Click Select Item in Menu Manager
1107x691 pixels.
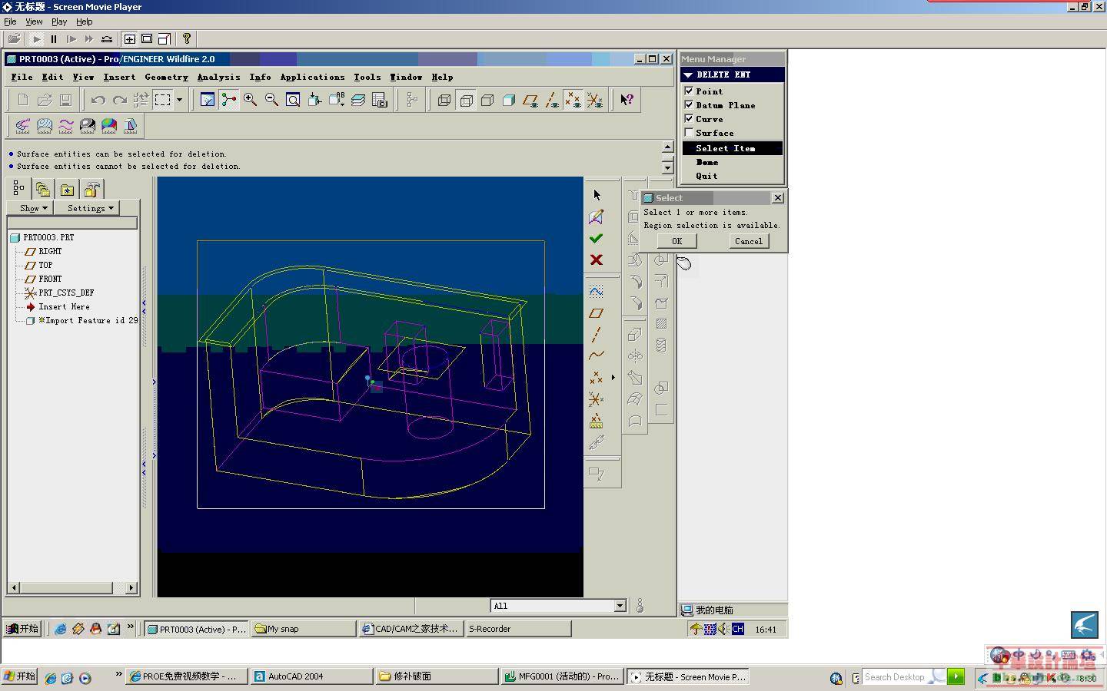[x=732, y=148]
